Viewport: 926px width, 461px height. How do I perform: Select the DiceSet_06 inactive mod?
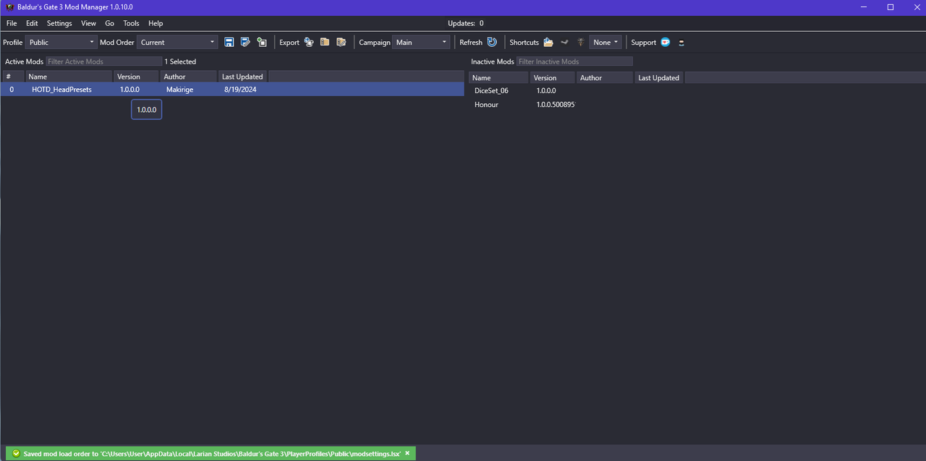pos(491,90)
